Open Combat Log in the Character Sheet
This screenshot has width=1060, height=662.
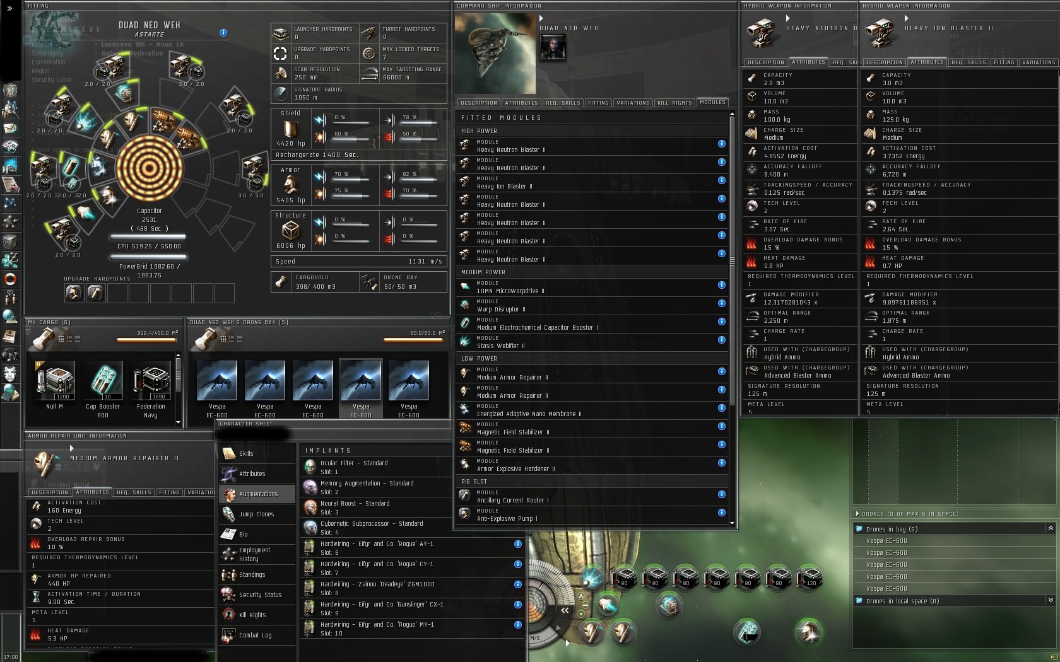click(x=257, y=635)
